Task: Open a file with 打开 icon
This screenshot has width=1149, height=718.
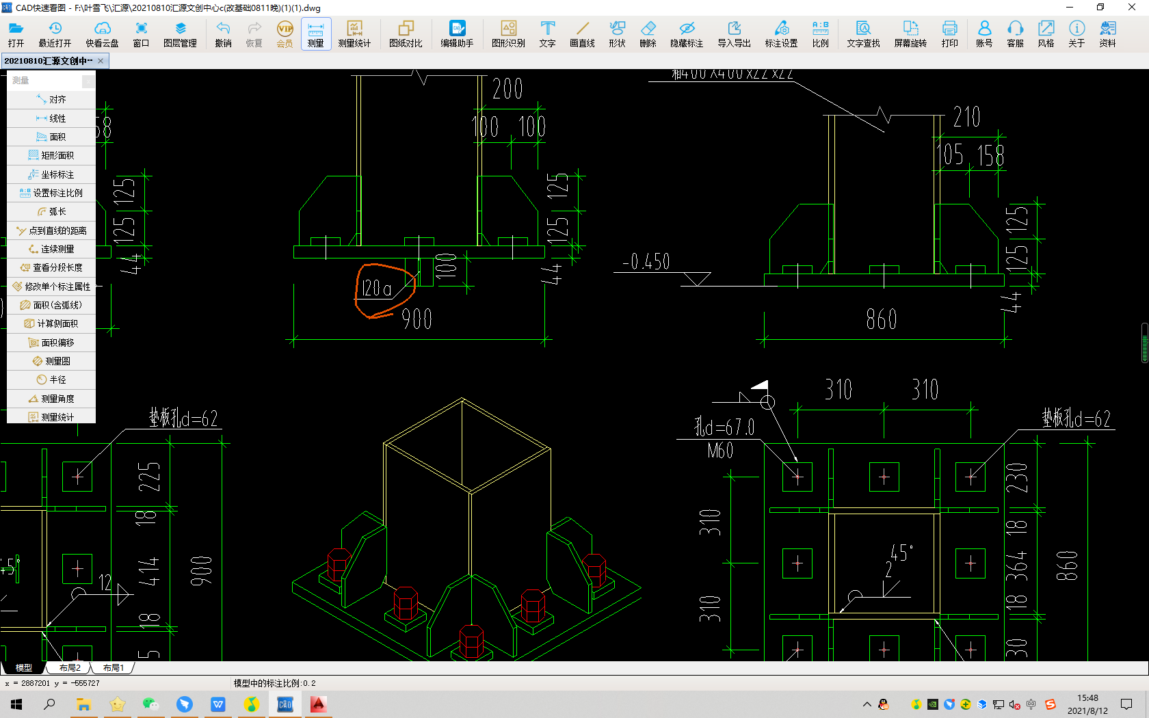Action: 16,34
